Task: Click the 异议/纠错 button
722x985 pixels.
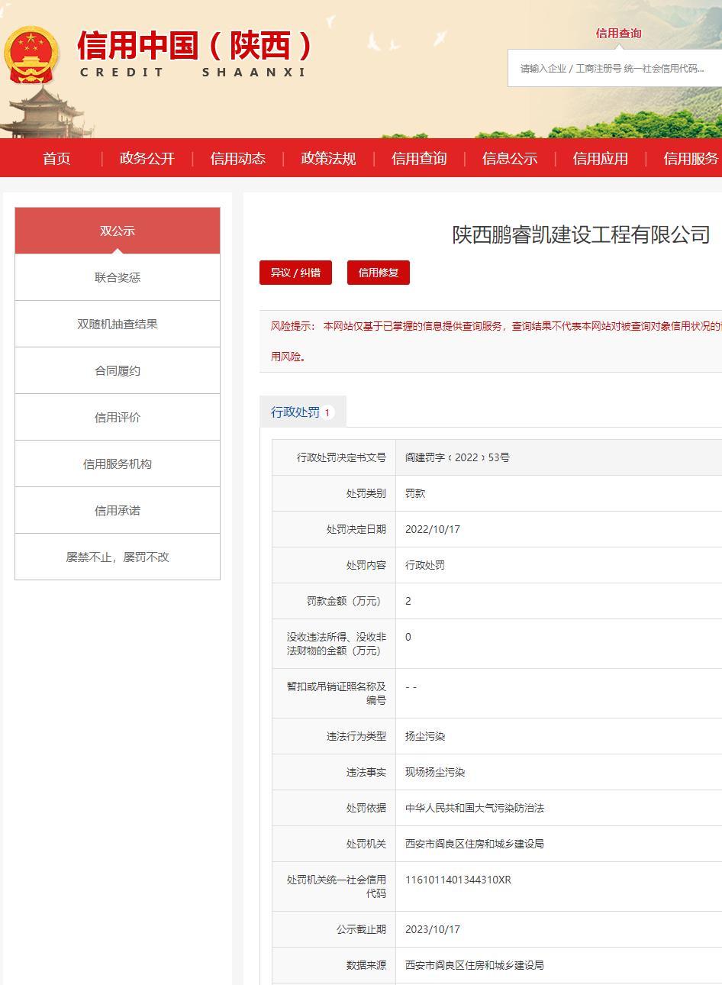Action: coord(295,273)
